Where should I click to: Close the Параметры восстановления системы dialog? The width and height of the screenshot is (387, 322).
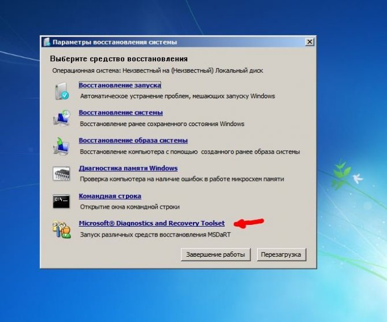(310, 42)
